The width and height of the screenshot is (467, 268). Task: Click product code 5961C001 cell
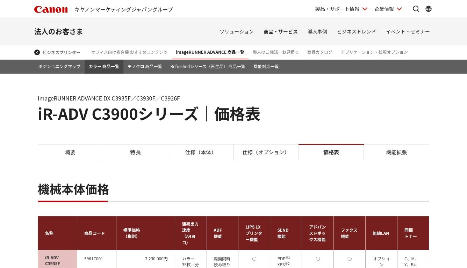pyautogui.click(x=96, y=259)
